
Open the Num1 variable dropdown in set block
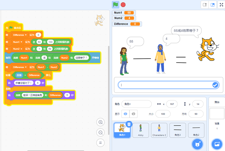pyautogui.click(x=18, y=42)
